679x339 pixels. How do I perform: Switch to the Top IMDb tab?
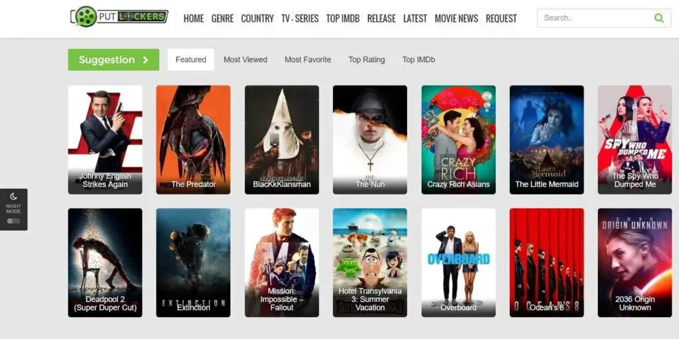419,60
